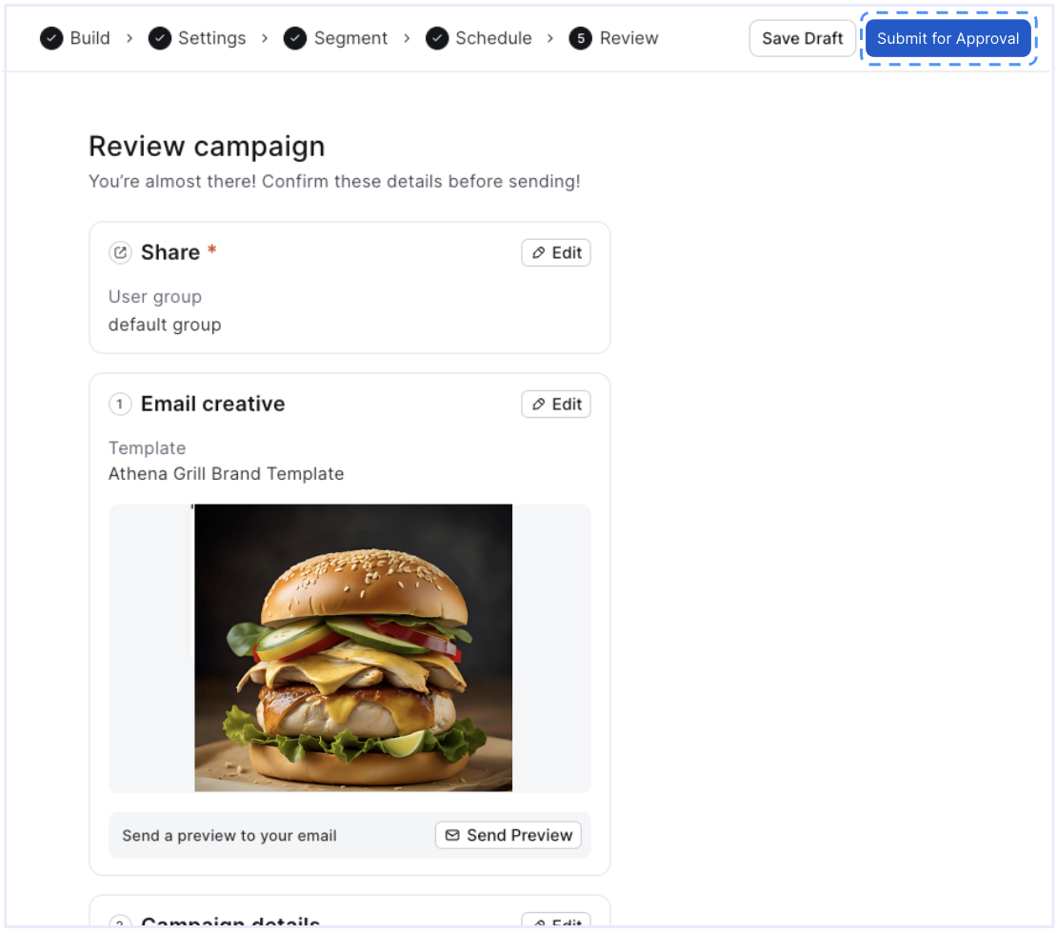Click the Save Draft button
This screenshot has height=933, width=1057.
tap(802, 38)
